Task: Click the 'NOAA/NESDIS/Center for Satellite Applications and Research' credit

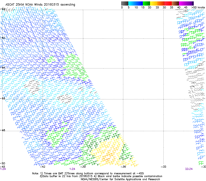Action: click(120, 179)
